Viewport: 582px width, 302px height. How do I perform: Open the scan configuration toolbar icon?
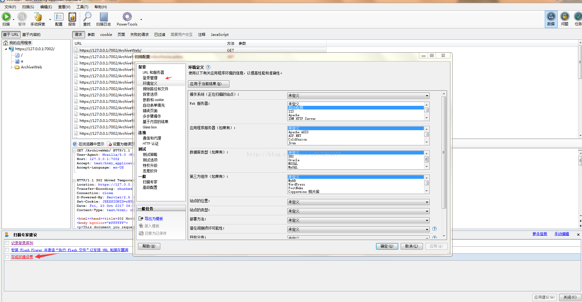[59, 17]
